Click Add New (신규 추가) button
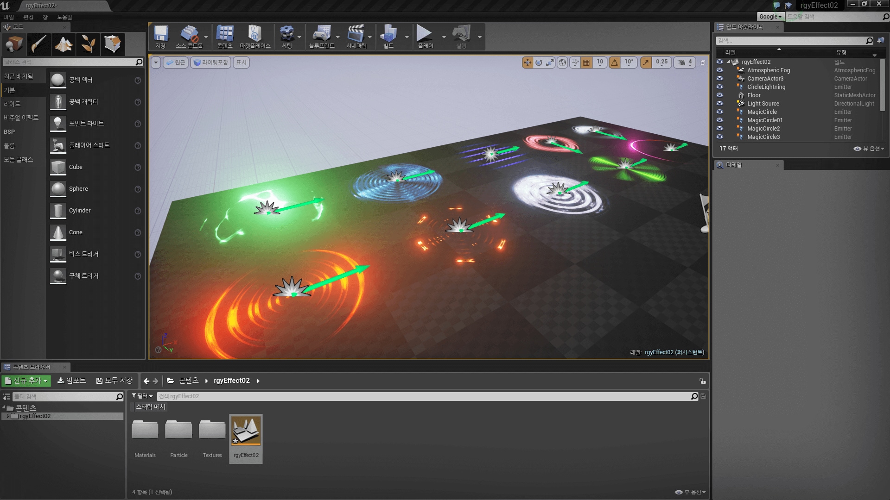This screenshot has height=500, width=890. tap(26, 381)
